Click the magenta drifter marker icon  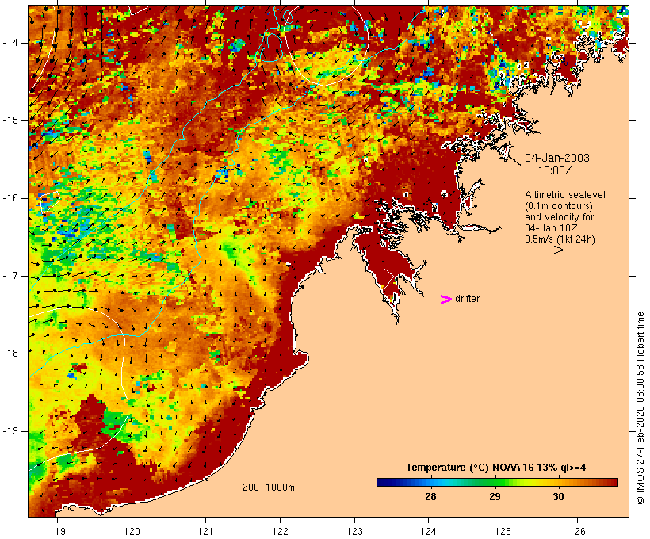point(446,300)
